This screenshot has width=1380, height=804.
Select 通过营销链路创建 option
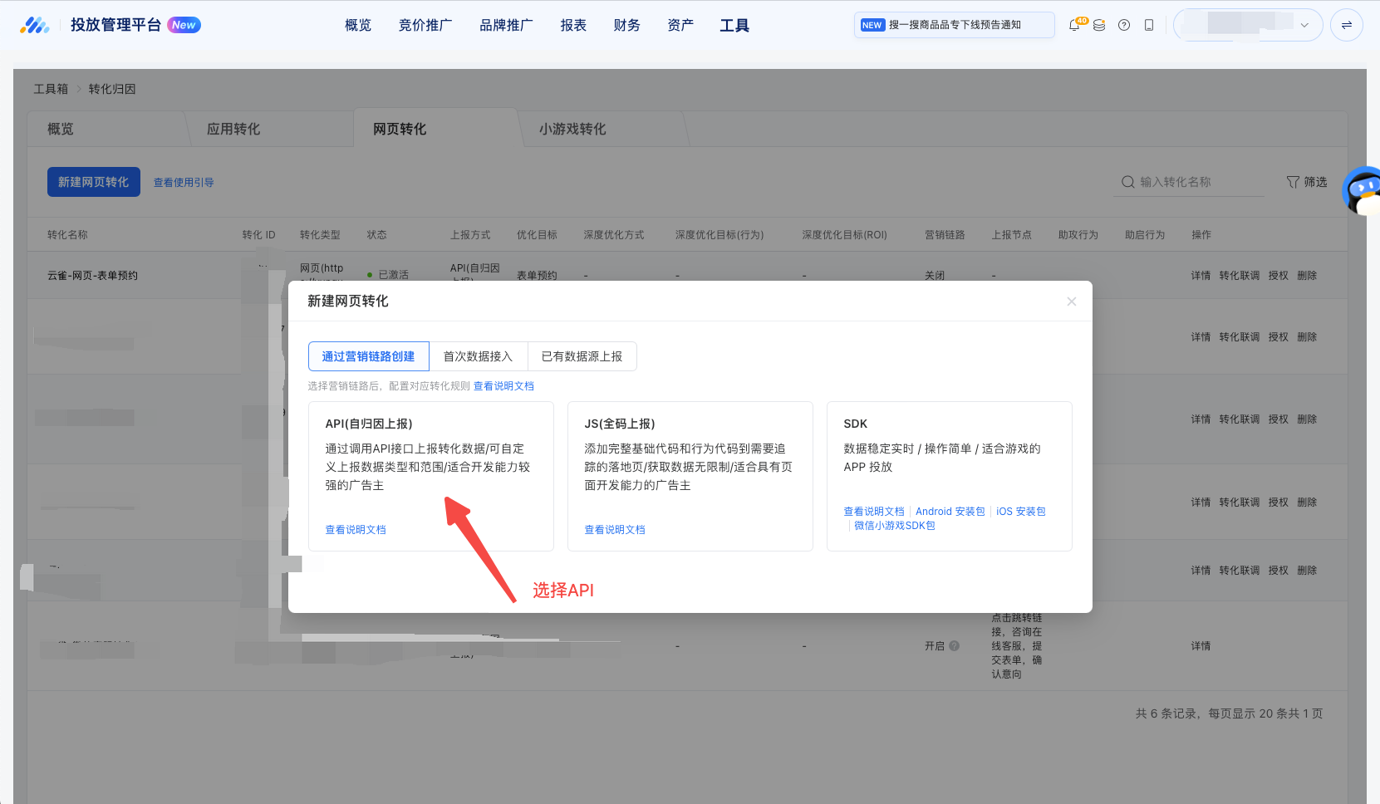368,356
